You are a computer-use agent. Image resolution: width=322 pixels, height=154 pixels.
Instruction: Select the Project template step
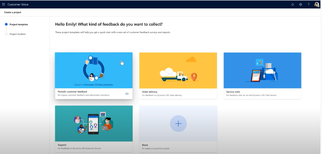6,24
